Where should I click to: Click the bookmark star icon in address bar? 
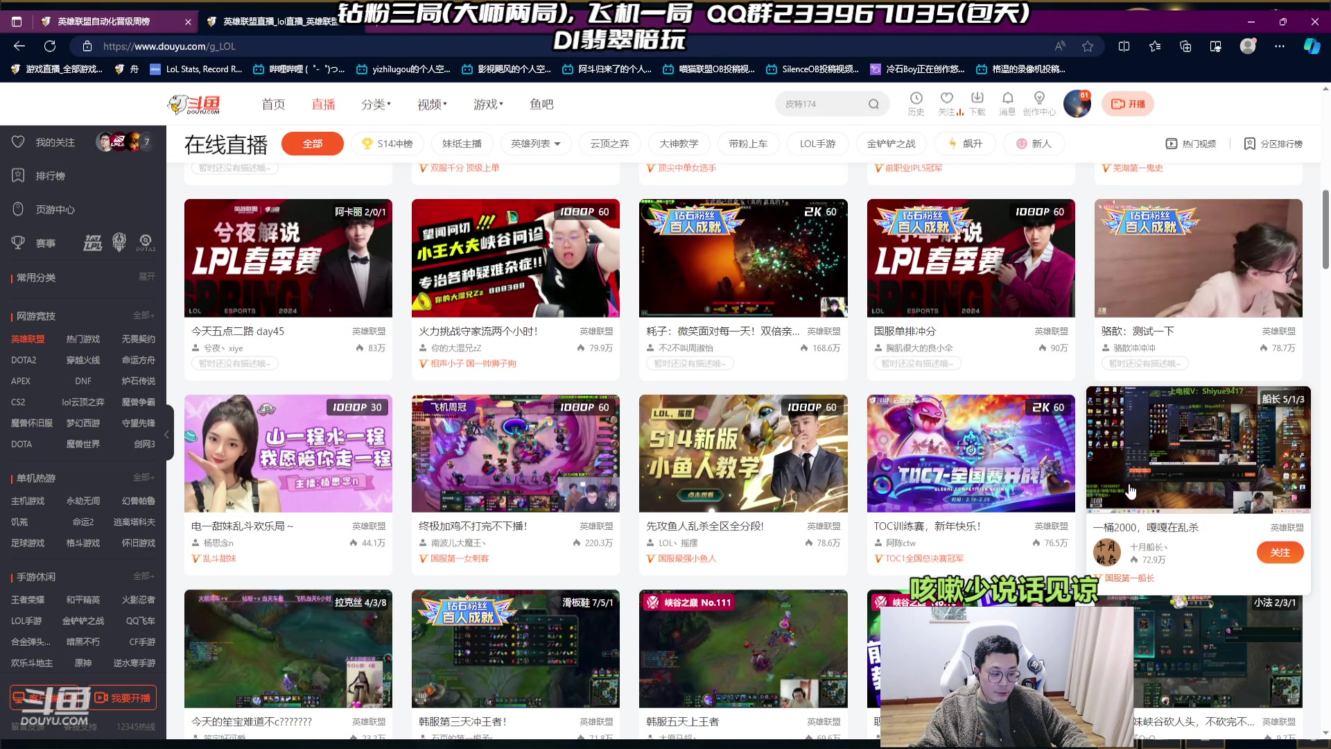(1088, 46)
